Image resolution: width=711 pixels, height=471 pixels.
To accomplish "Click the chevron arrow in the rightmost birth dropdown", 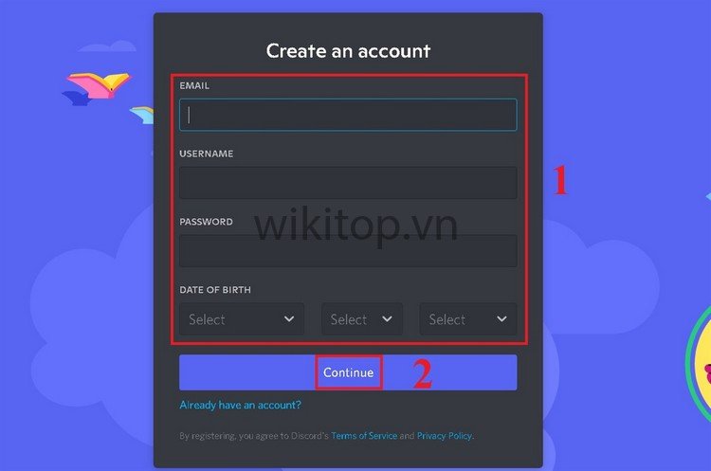I will (501, 319).
